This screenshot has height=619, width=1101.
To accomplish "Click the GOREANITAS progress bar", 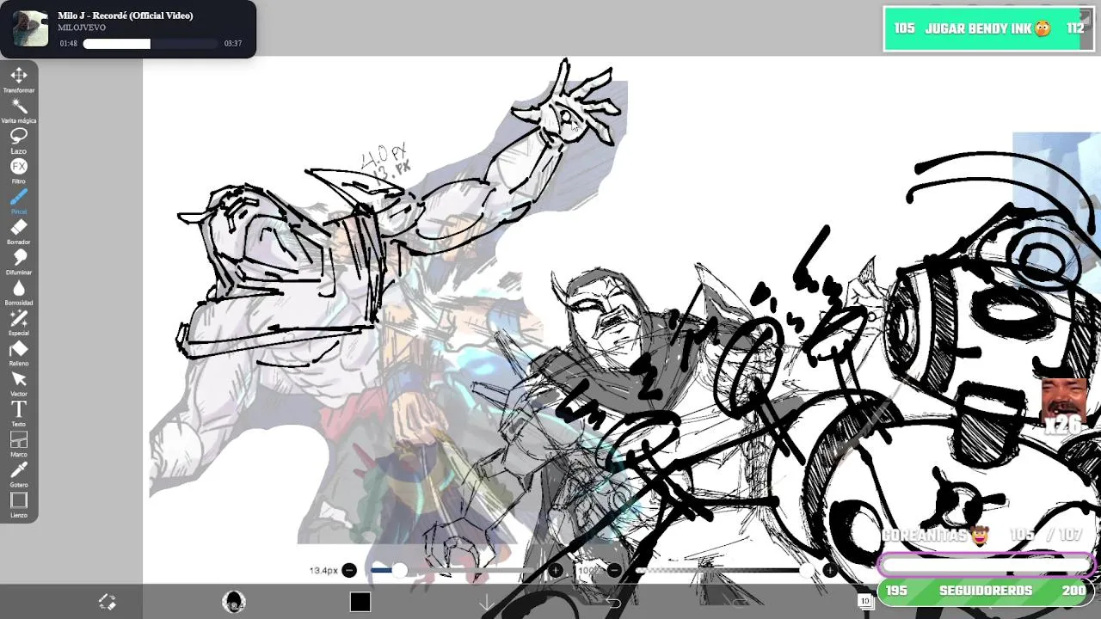I will point(986,565).
